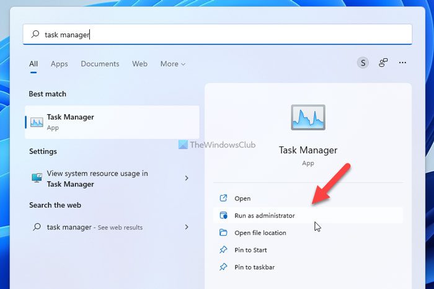Choose Pin to taskbar
434x289 pixels.
pos(308,267)
